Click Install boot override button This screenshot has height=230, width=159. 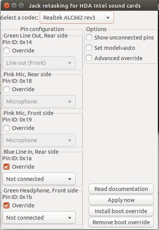121,211
